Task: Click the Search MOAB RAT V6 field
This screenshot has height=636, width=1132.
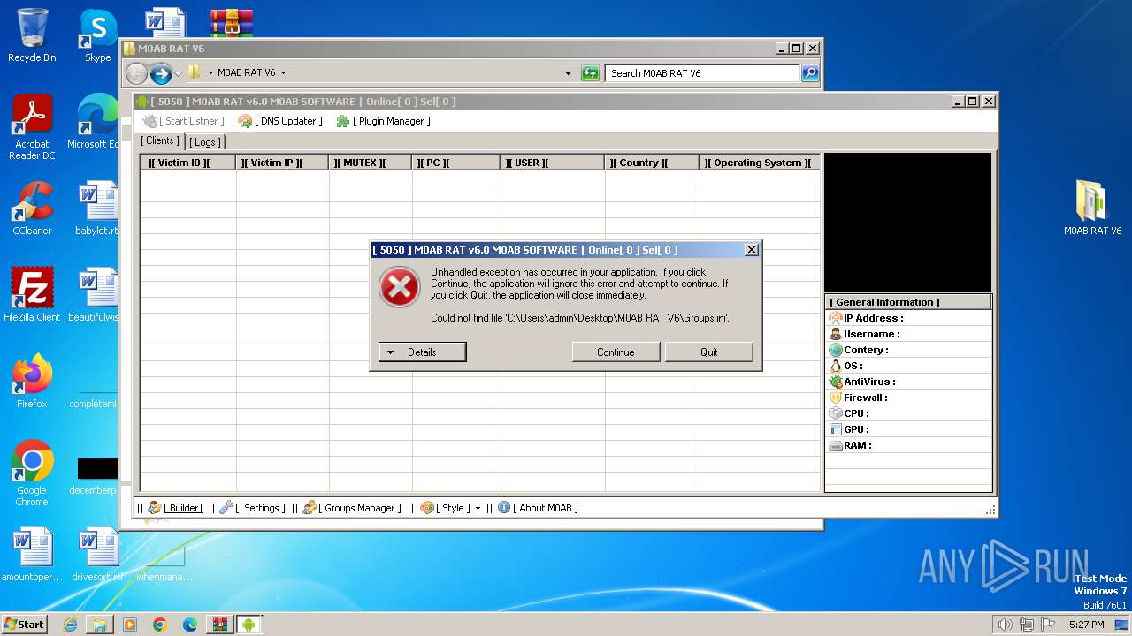Action: [703, 73]
